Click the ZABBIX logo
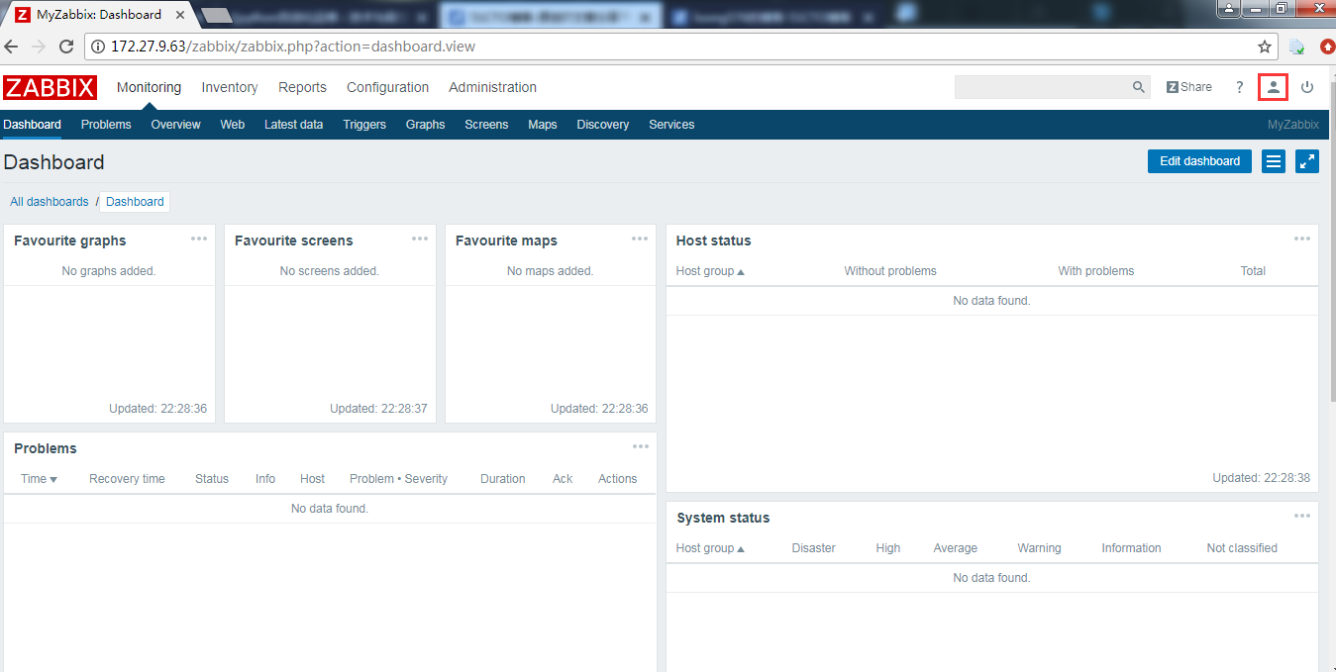The image size is (1336, 672). pyautogui.click(x=50, y=87)
